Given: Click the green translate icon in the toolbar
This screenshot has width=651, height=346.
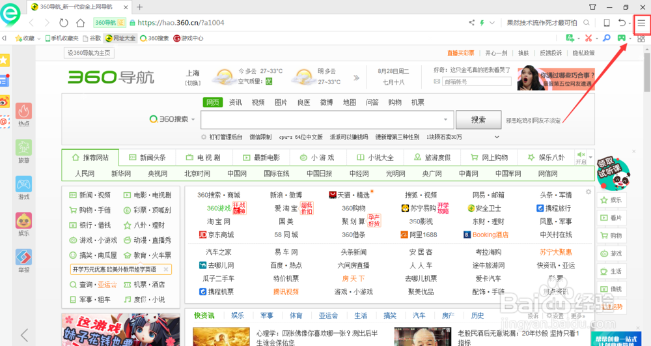Looking at the screenshot, I should tap(570, 38).
